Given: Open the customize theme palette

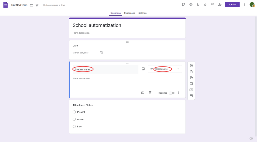Looking at the screenshot, I should (x=183, y=5).
